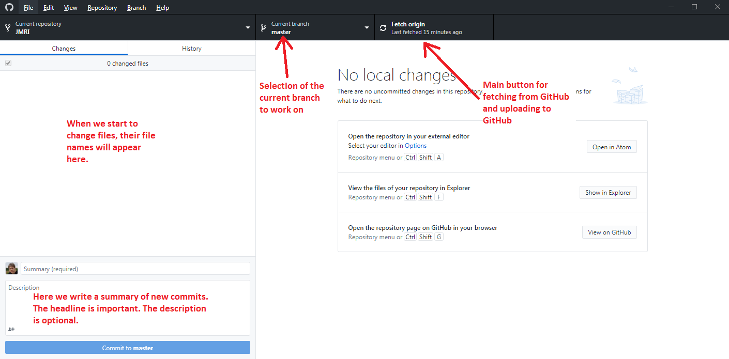Click the repository icon beside JMRI

tap(8, 28)
